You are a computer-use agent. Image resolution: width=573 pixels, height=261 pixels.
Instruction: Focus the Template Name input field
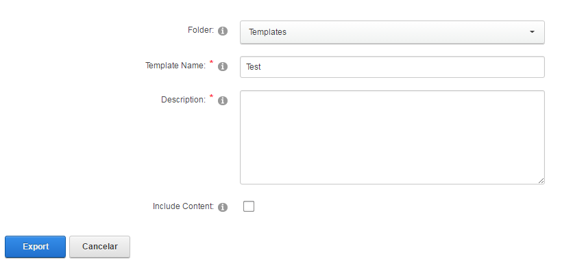point(392,67)
